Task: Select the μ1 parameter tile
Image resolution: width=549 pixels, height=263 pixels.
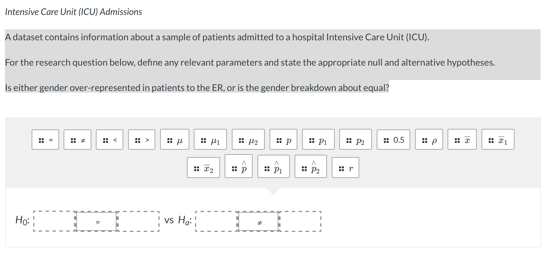Action: (211, 140)
